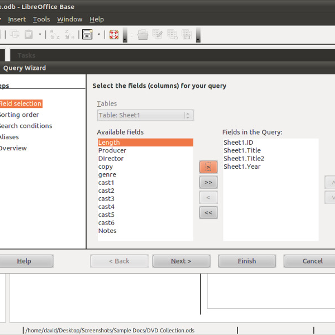Image resolution: width=335 pixels, height=335 pixels.
Task: Select genre in Available fields
Action: pos(145,175)
